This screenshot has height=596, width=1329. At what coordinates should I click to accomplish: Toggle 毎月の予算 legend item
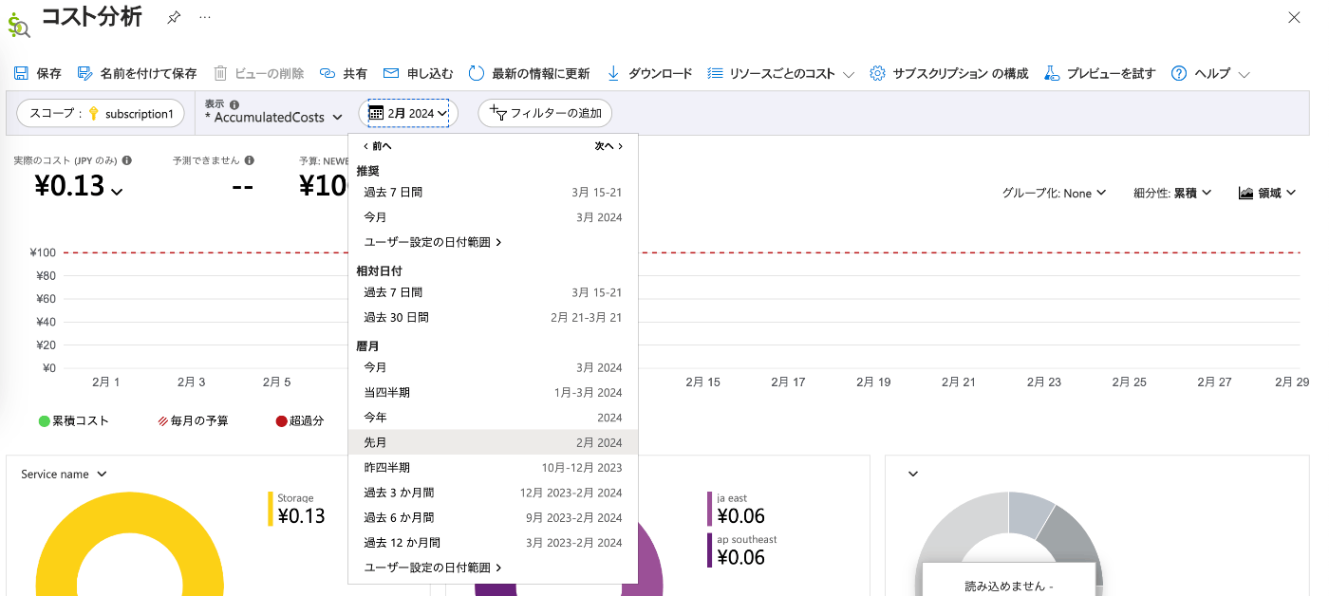tap(193, 420)
